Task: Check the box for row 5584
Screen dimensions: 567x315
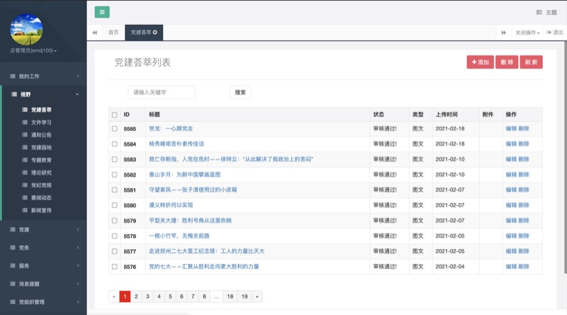Action: [x=115, y=144]
